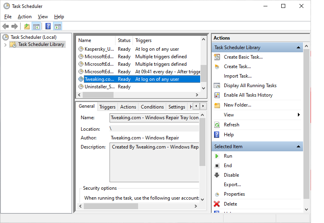Collapse the Selected Item actions section
Viewport: 324px width, 223px height.
(x=298, y=147)
